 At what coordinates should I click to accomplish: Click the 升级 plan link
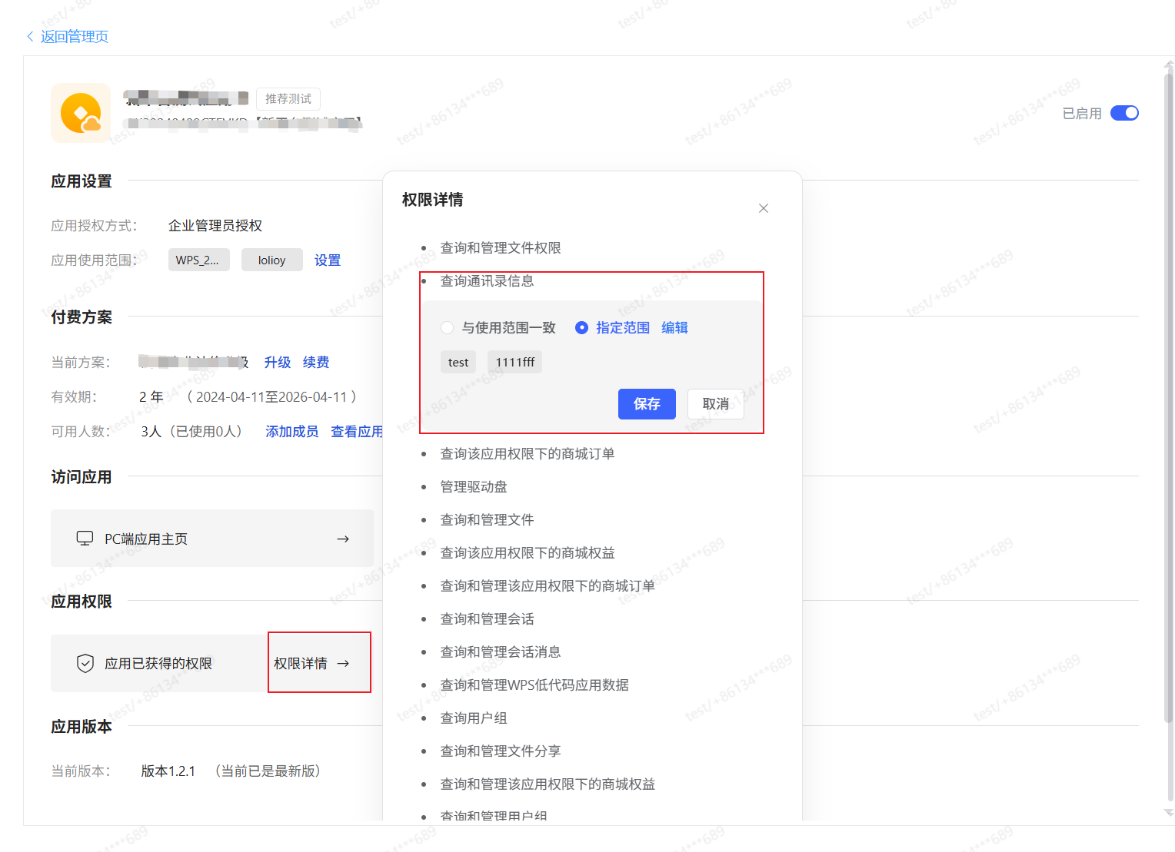(x=277, y=363)
